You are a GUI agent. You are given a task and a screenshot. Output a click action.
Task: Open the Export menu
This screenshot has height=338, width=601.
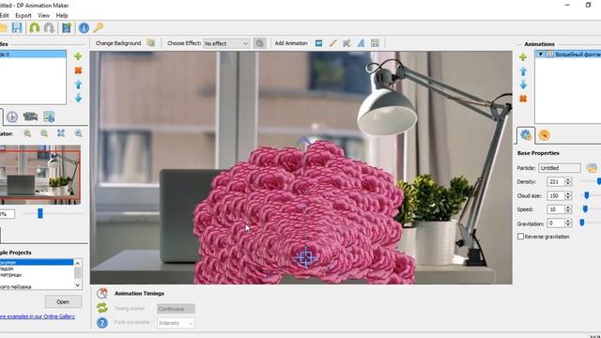tap(23, 15)
